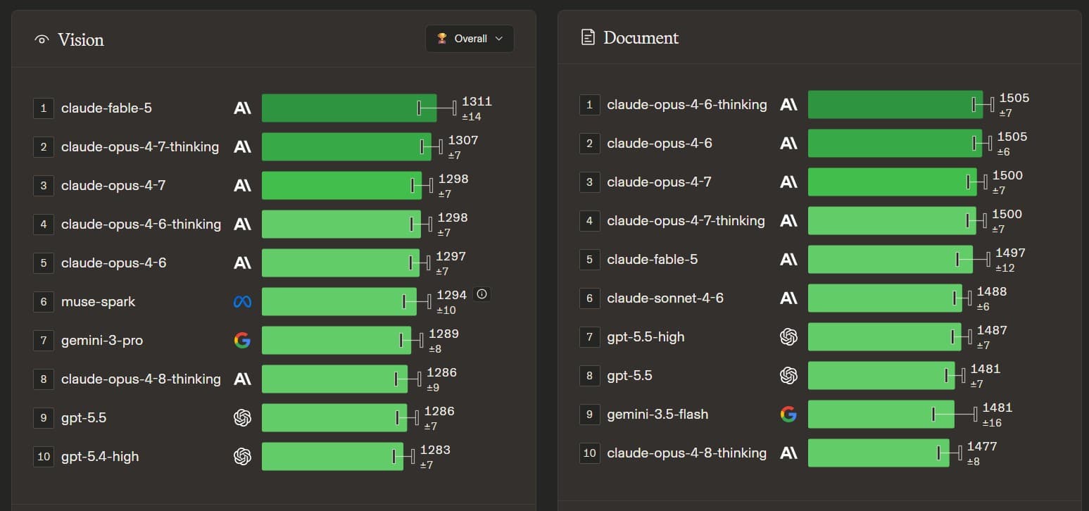1089x511 pixels.
Task: Click the 1294 score for muse-spark
Action: click(452, 295)
